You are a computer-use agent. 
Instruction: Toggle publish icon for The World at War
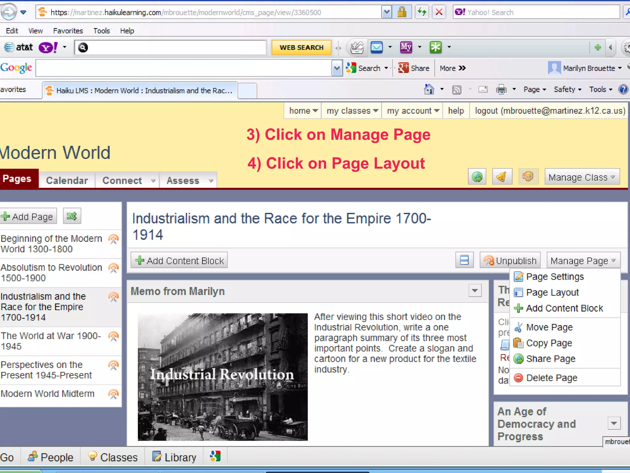click(x=114, y=337)
